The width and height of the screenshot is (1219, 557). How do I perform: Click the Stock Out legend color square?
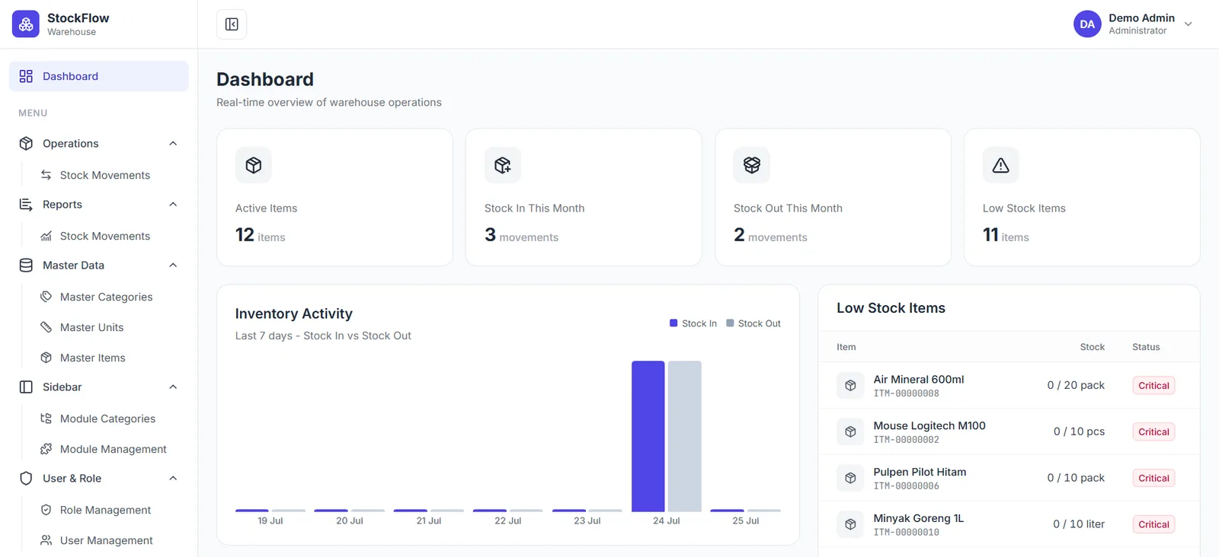click(730, 323)
